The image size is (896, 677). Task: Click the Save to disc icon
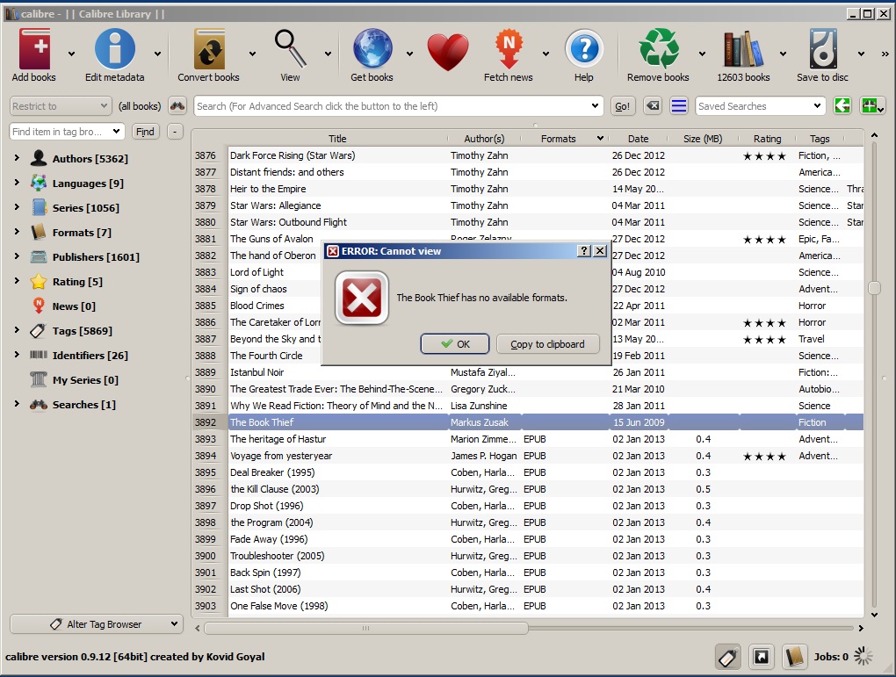click(823, 50)
